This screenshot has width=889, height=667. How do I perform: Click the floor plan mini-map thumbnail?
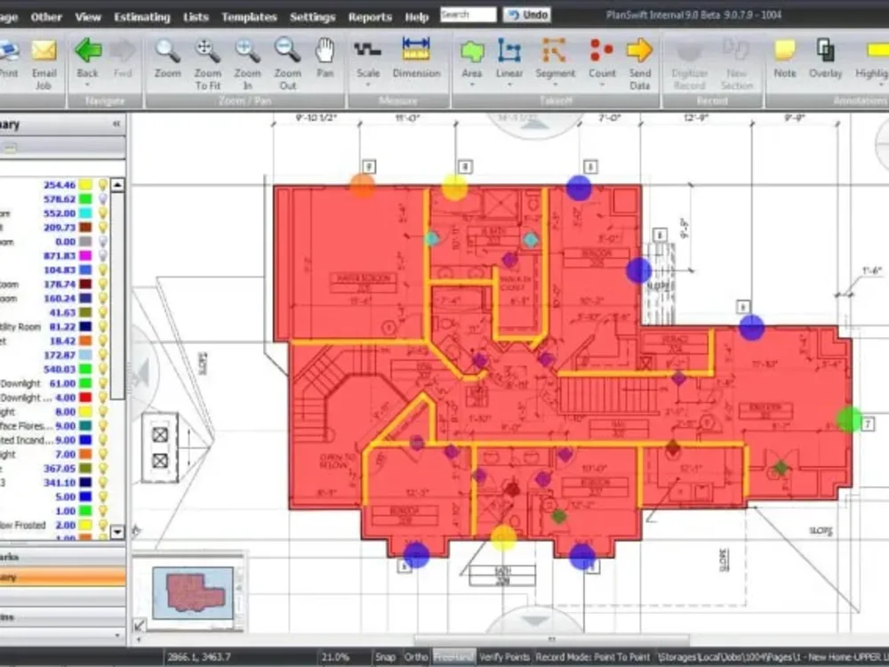coord(193,592)
